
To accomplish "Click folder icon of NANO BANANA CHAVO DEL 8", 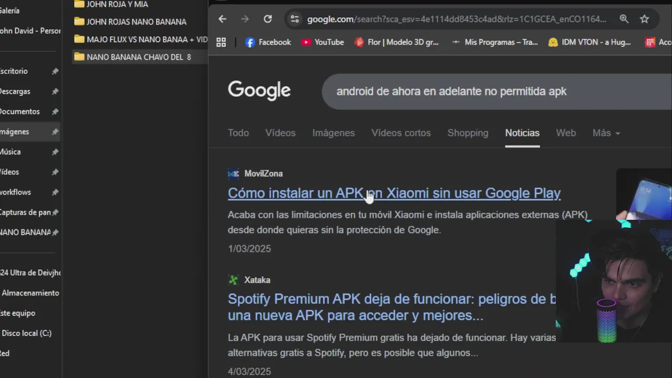I will 79,57.
